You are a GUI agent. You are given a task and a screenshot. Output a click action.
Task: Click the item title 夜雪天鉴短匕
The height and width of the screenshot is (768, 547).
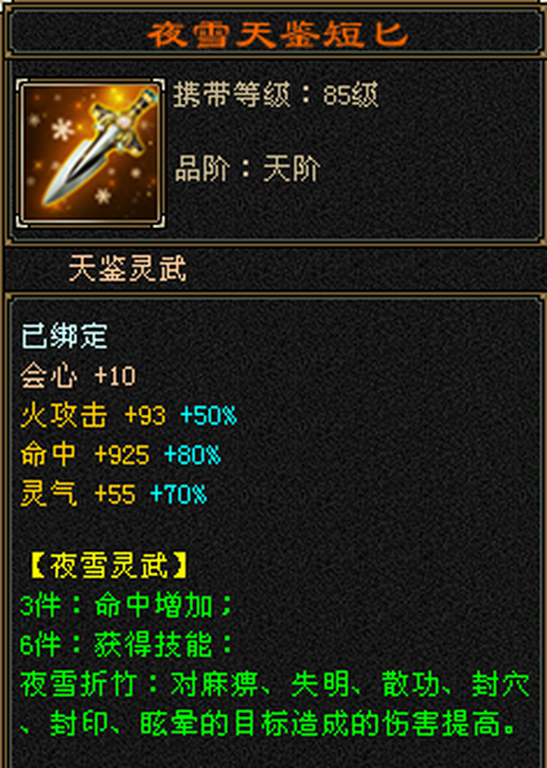pos(278,35)
